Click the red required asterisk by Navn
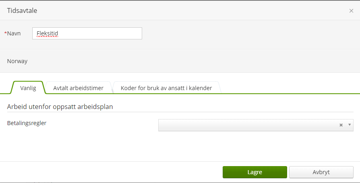 (x=6, y=33)
